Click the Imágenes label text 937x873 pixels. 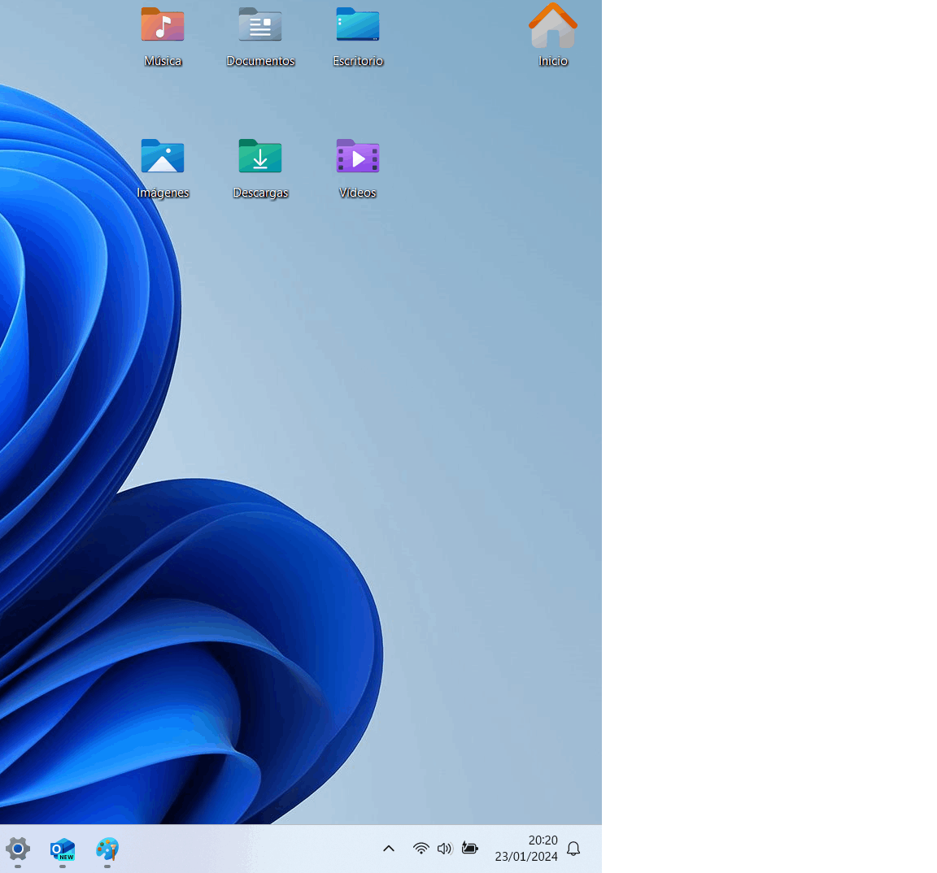tap(163, 193)
